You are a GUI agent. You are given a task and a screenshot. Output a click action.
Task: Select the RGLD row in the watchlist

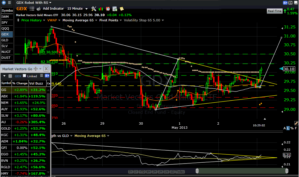tap(23, 167)
